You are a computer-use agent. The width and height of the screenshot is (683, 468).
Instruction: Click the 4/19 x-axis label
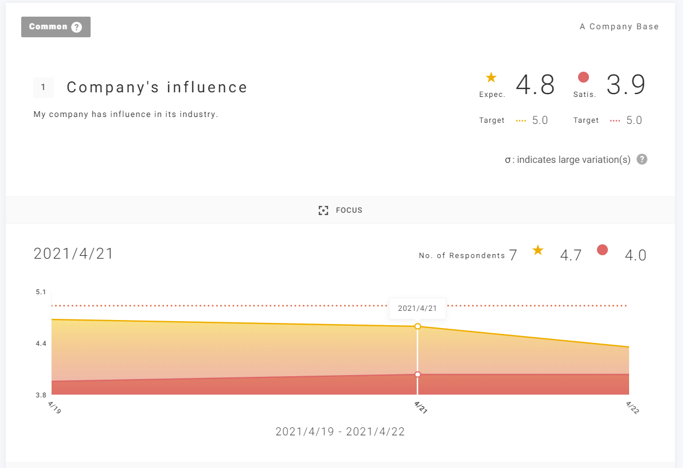point(54,407)
